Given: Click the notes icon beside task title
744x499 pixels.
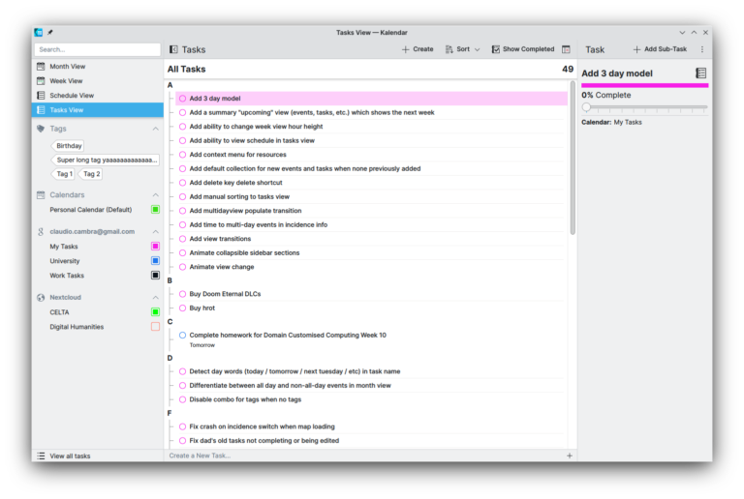Looking at the screenshot, I should tap(701, 73).
